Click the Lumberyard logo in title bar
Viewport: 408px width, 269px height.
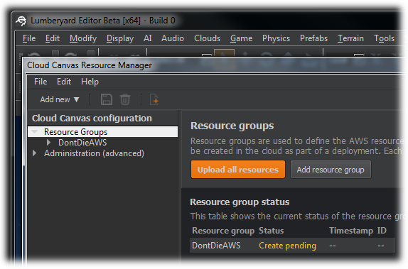21,21
